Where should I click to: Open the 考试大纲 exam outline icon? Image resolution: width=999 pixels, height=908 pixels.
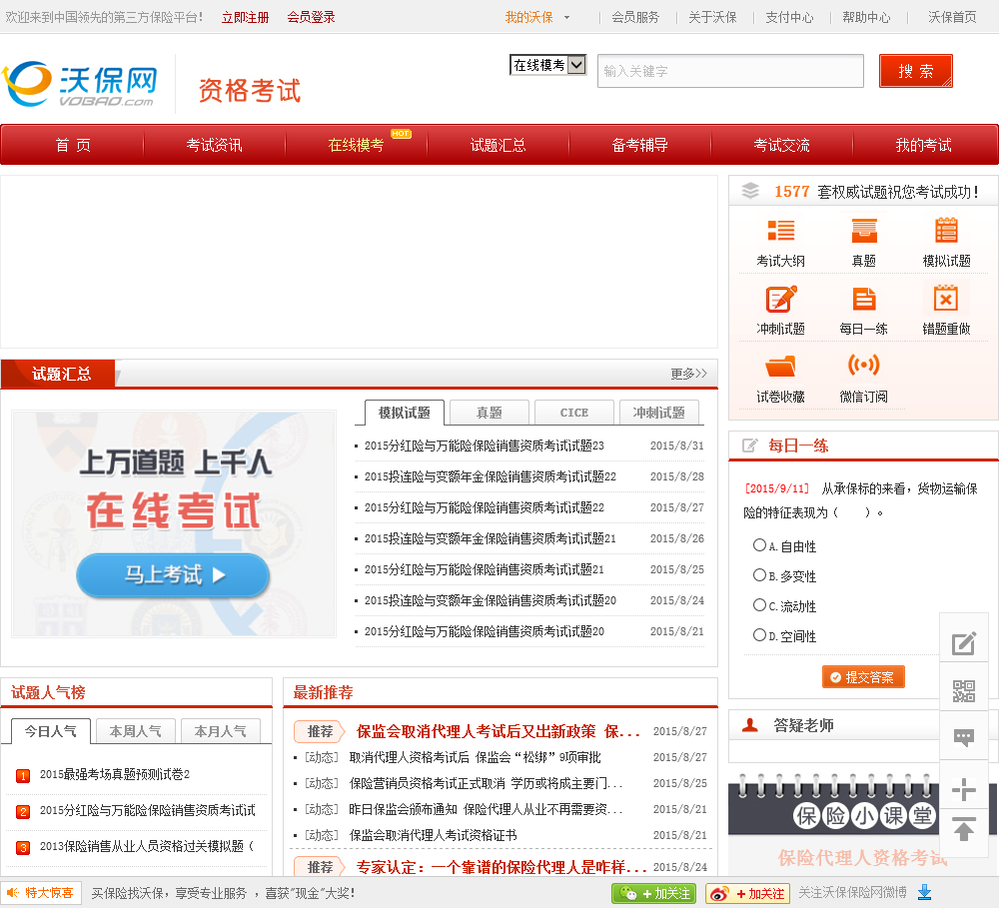pyautogui.click(x=780, y=231)
